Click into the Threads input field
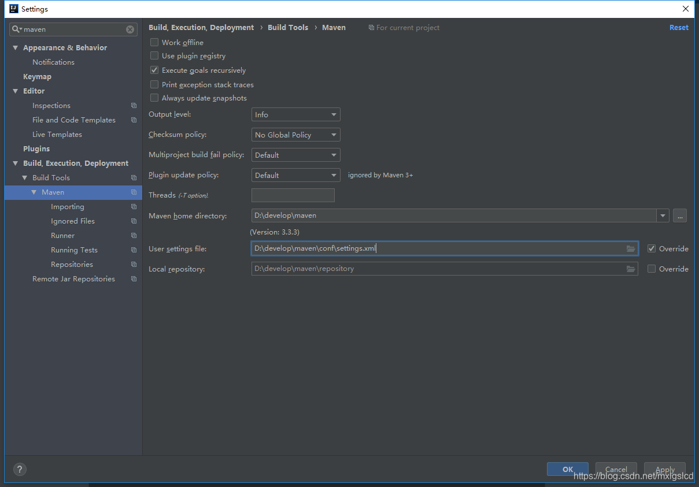This screenshot has width=699, height=487. pos(293,195)
